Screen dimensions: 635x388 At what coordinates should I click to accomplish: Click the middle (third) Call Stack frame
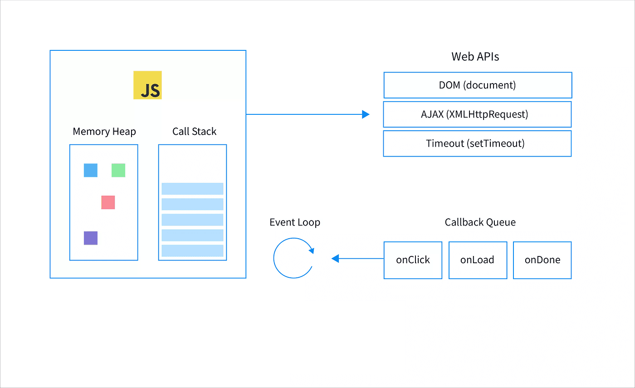click(x=192, y=220)
